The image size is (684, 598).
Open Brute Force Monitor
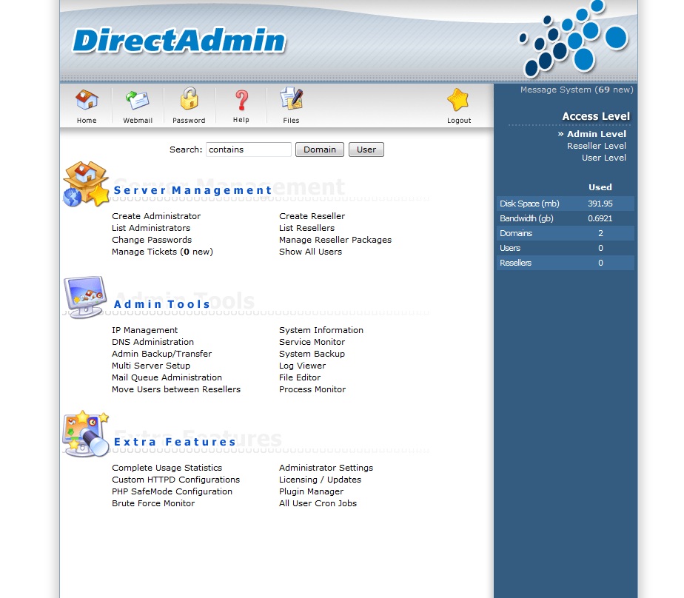tap(153, 503)
